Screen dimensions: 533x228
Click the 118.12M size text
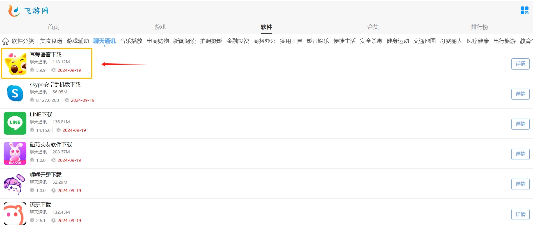tap(61, 62)
